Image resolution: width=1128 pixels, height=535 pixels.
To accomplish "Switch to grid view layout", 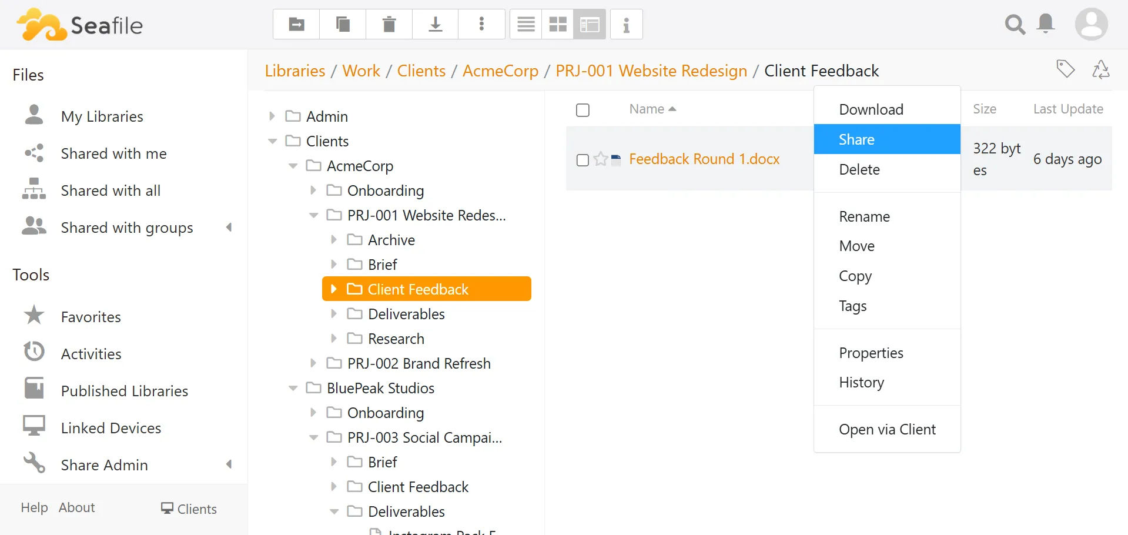I will pos(557,24).
